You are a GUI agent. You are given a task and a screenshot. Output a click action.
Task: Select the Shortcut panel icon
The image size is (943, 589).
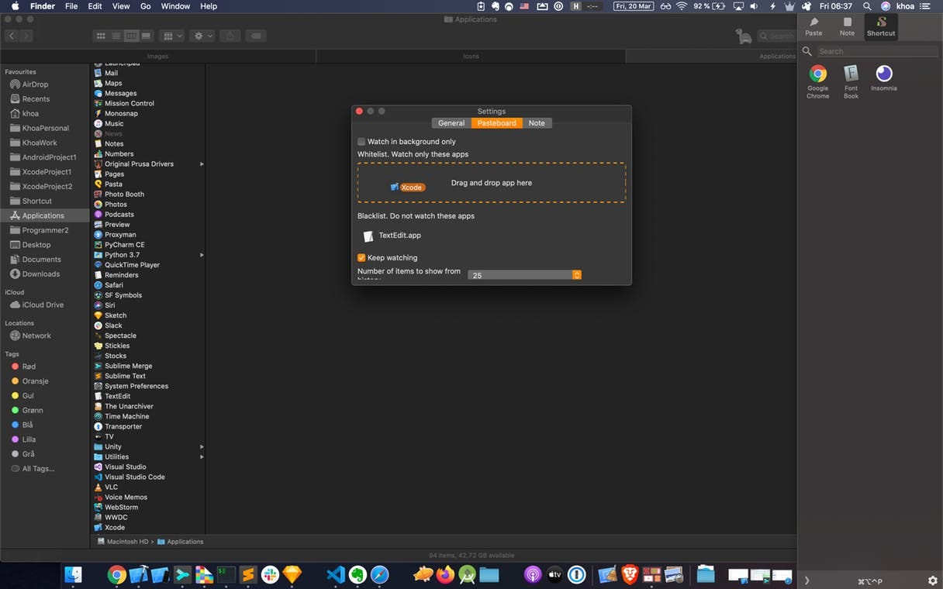click(x=881, y=26)
